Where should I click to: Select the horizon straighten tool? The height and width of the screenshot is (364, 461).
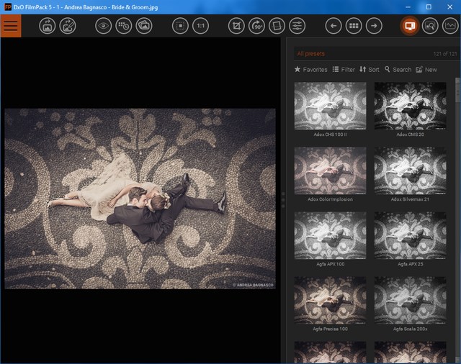[x=277, y=26]
